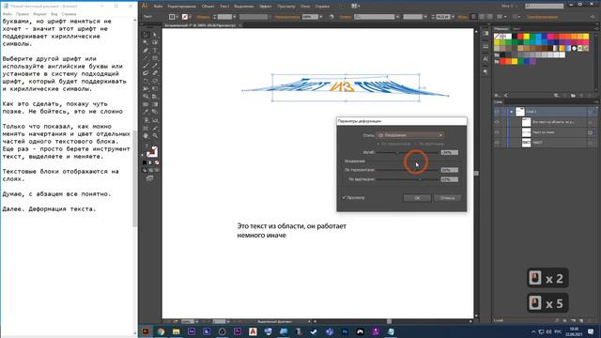The image size is (601, 338).
Task: Select the Direct Selection tool
Action: click(x=155, y=35)
